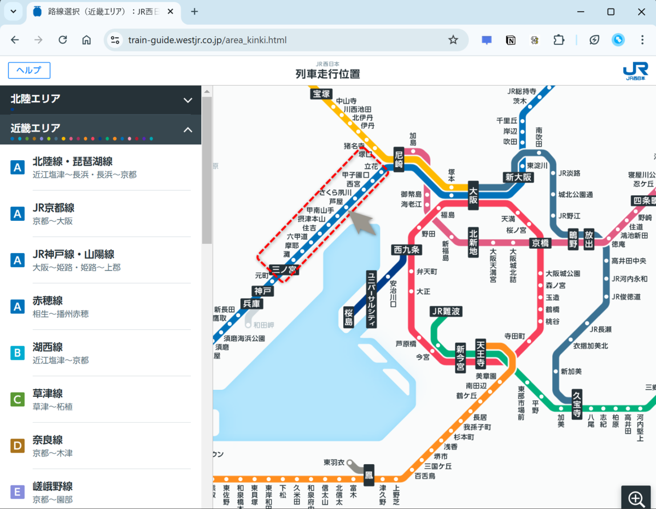Click ユニバーサルシティ station label

coord(371,298)
